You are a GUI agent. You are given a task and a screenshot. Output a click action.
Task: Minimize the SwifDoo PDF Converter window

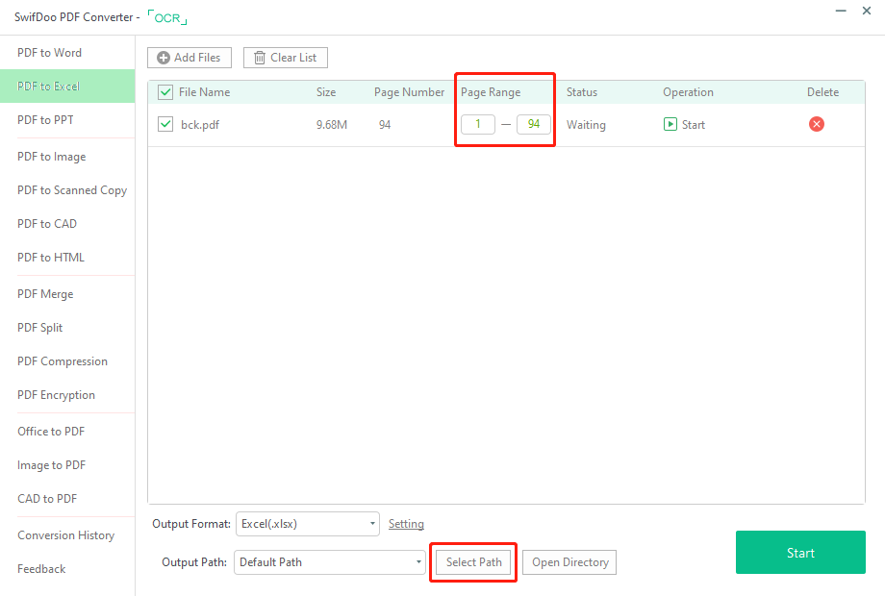(x=841, y=11)
